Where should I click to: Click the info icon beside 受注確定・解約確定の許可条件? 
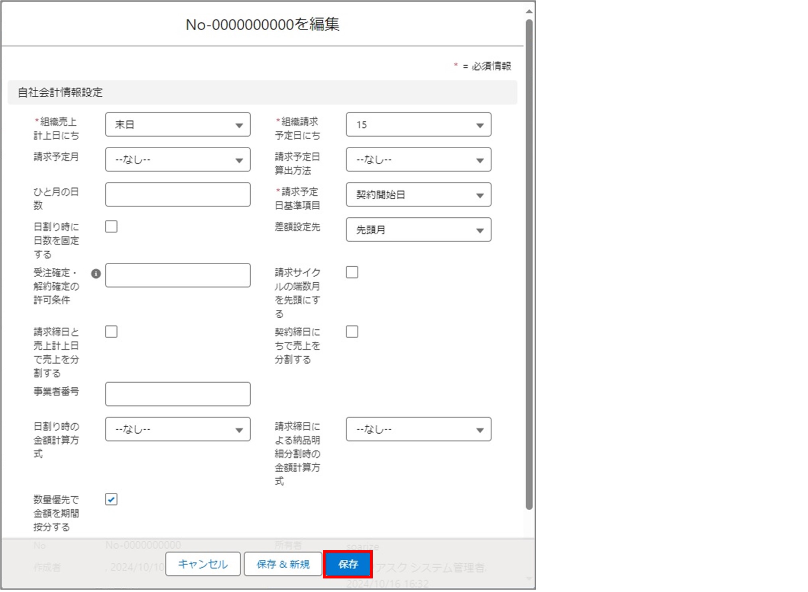(x=96, y=274)
